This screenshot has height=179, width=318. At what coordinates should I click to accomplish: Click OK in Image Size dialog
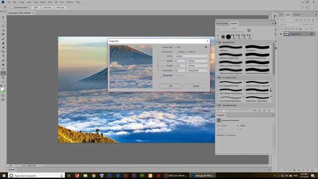click(170, 86)
